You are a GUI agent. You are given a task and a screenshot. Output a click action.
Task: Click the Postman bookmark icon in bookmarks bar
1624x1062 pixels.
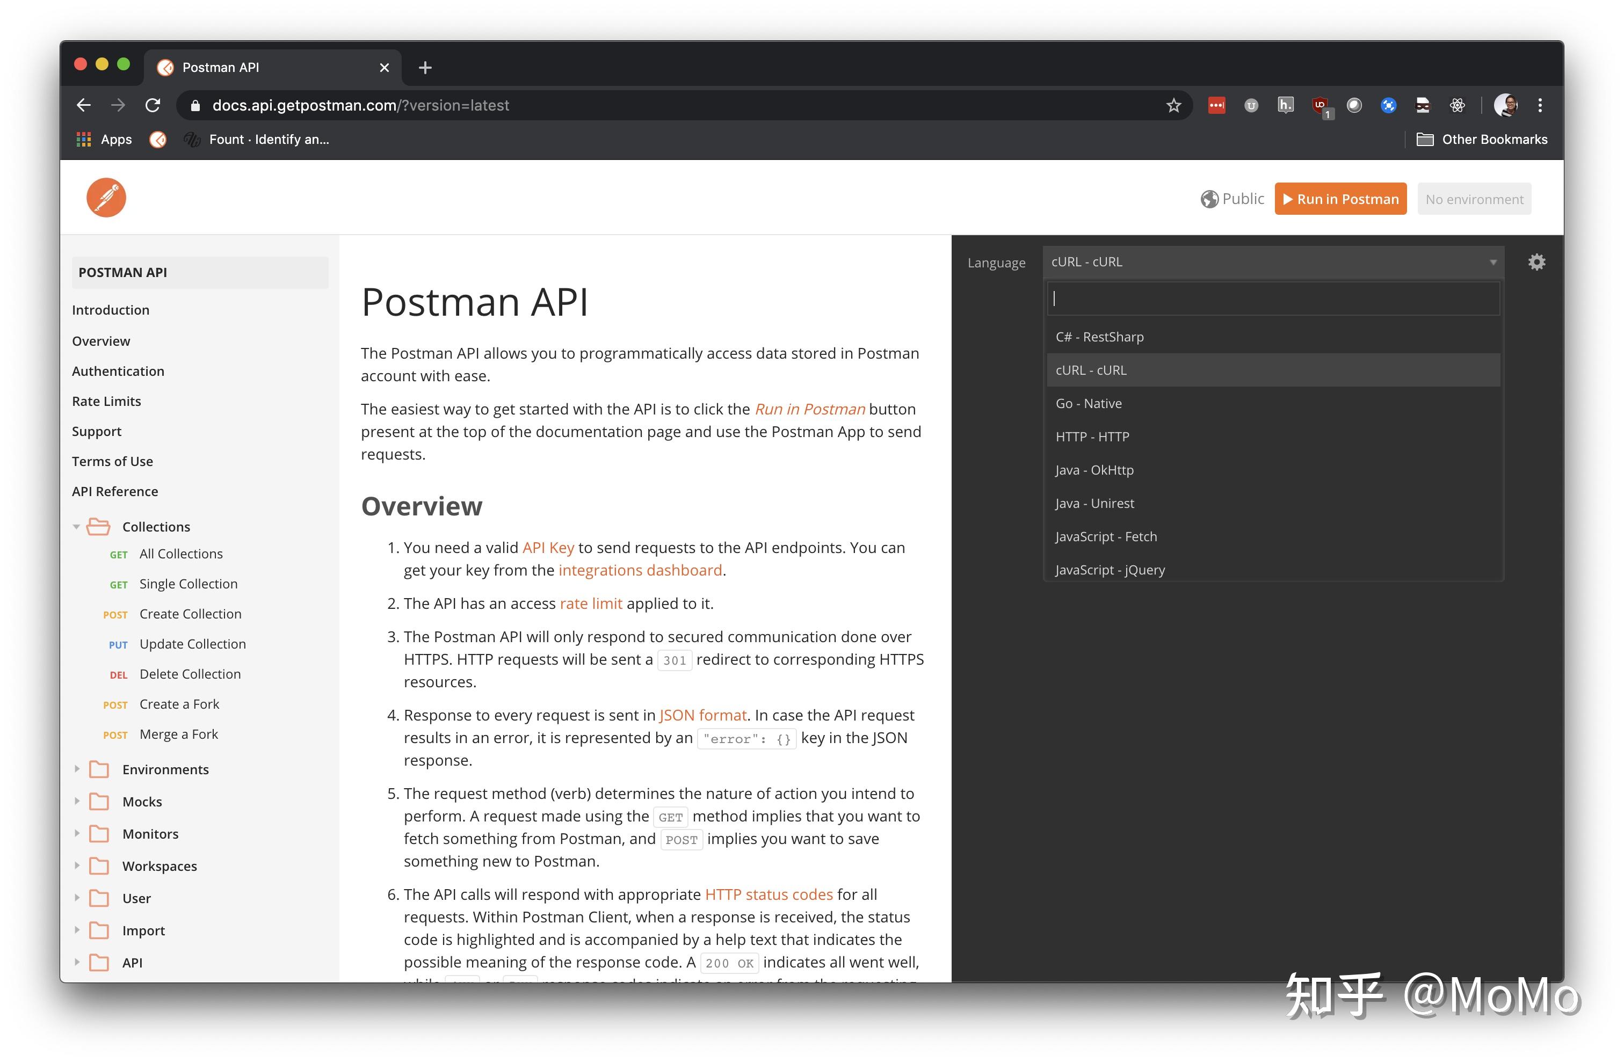pos(158,140)
